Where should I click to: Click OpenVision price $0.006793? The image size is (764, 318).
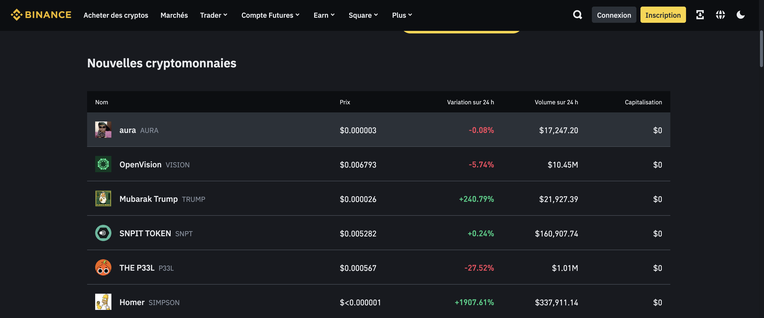pyautogui.click(x=358, y=165)
